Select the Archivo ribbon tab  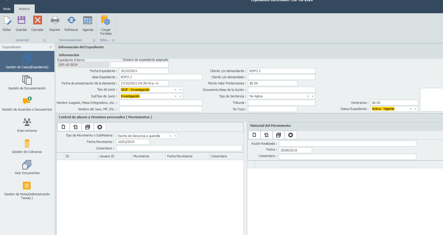pos(24,9)
